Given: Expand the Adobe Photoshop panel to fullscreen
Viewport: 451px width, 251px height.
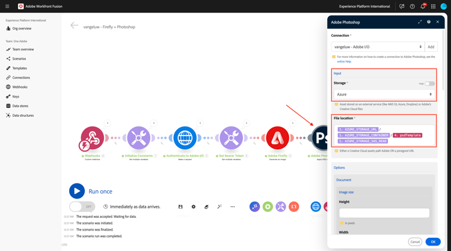Looking at the screenshot, I should (x=420, y=22).
